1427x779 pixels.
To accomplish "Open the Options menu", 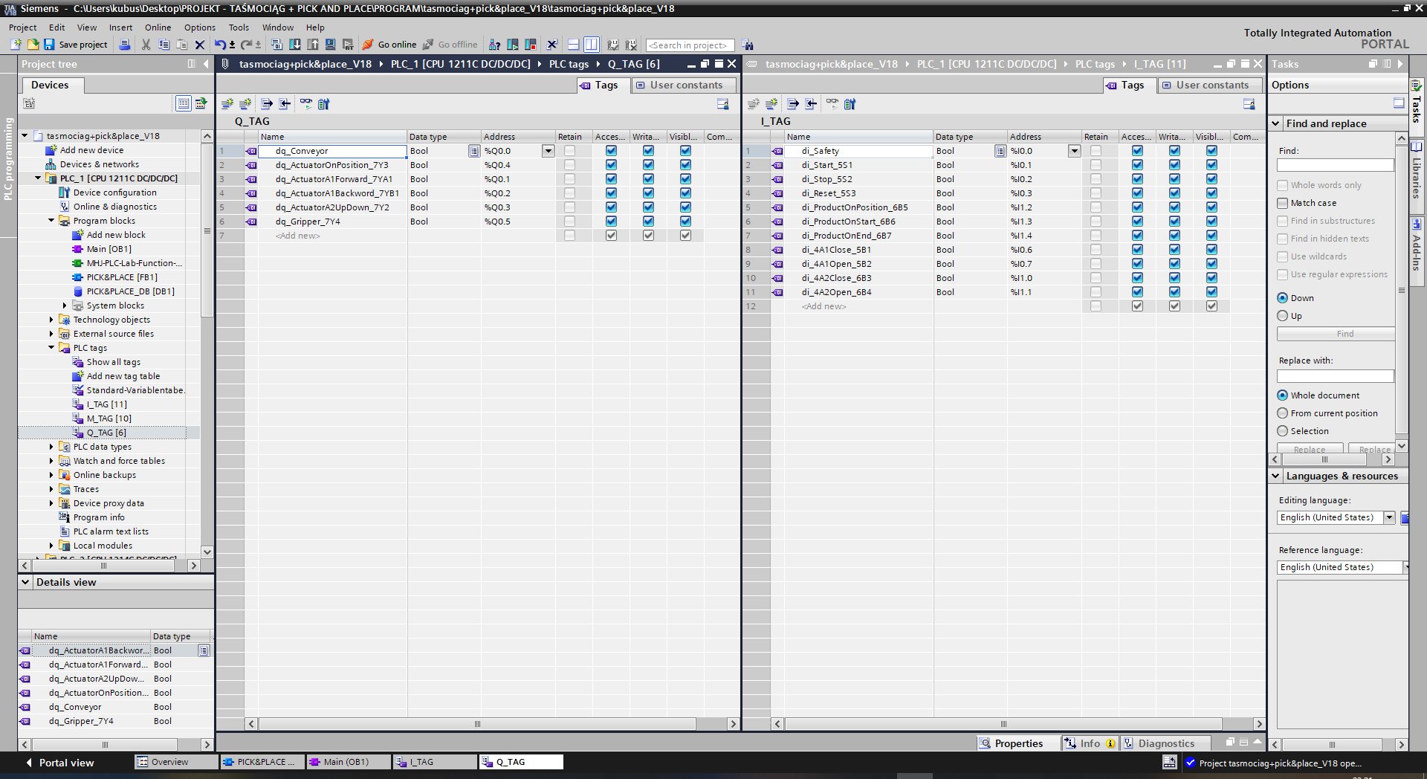I will tap(200, 28).
